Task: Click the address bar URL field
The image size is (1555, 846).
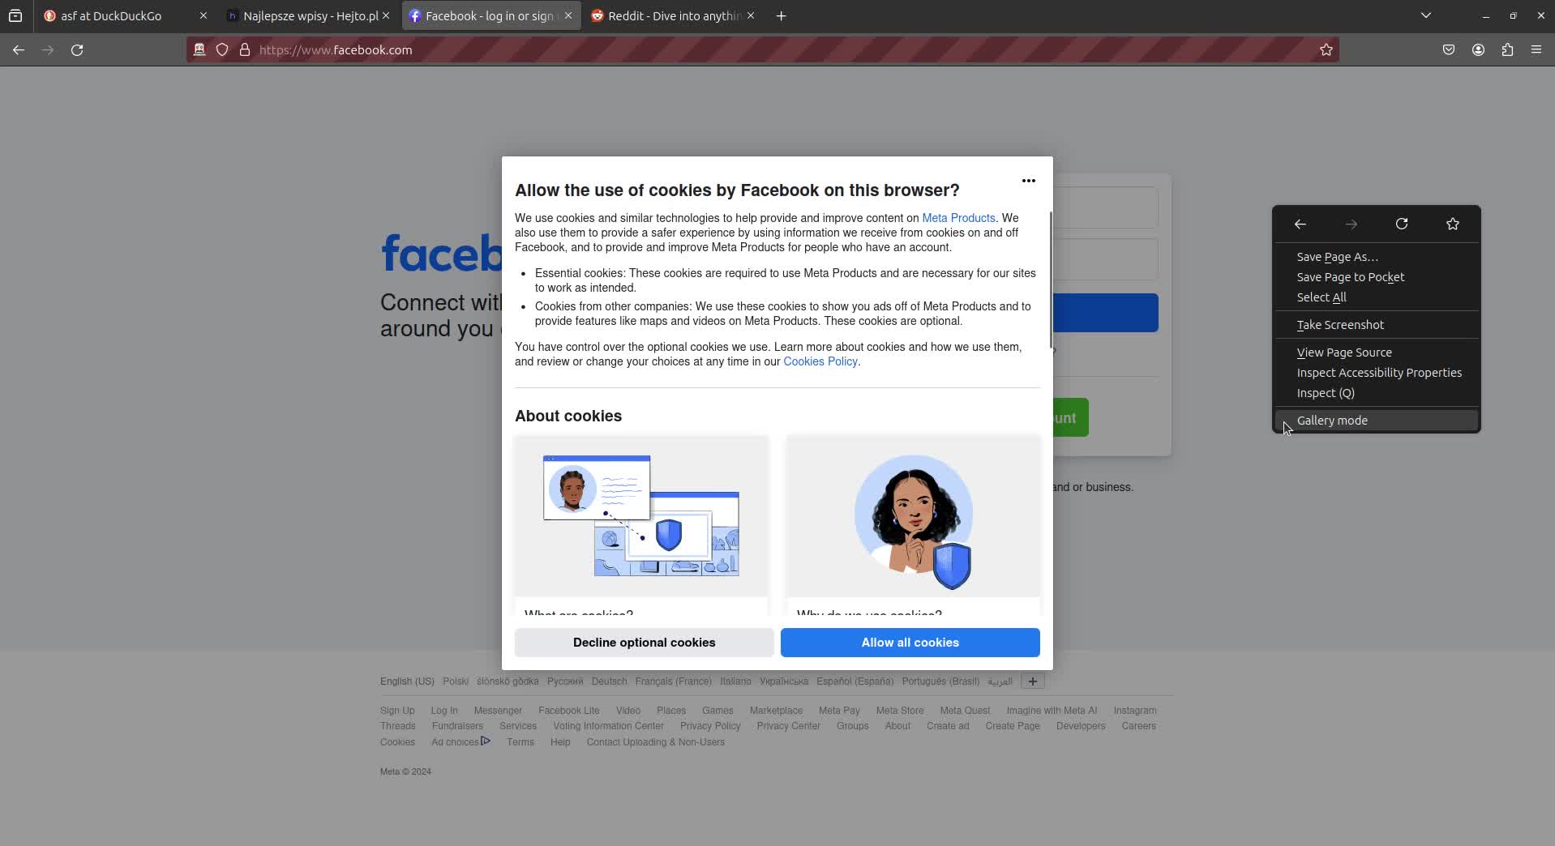Action: click(762, 50)
